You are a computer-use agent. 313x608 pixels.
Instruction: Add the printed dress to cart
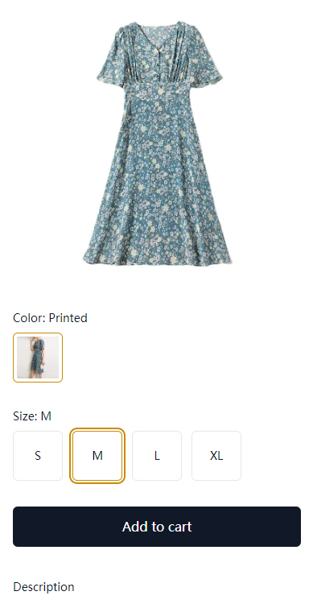tap(157, 526)
